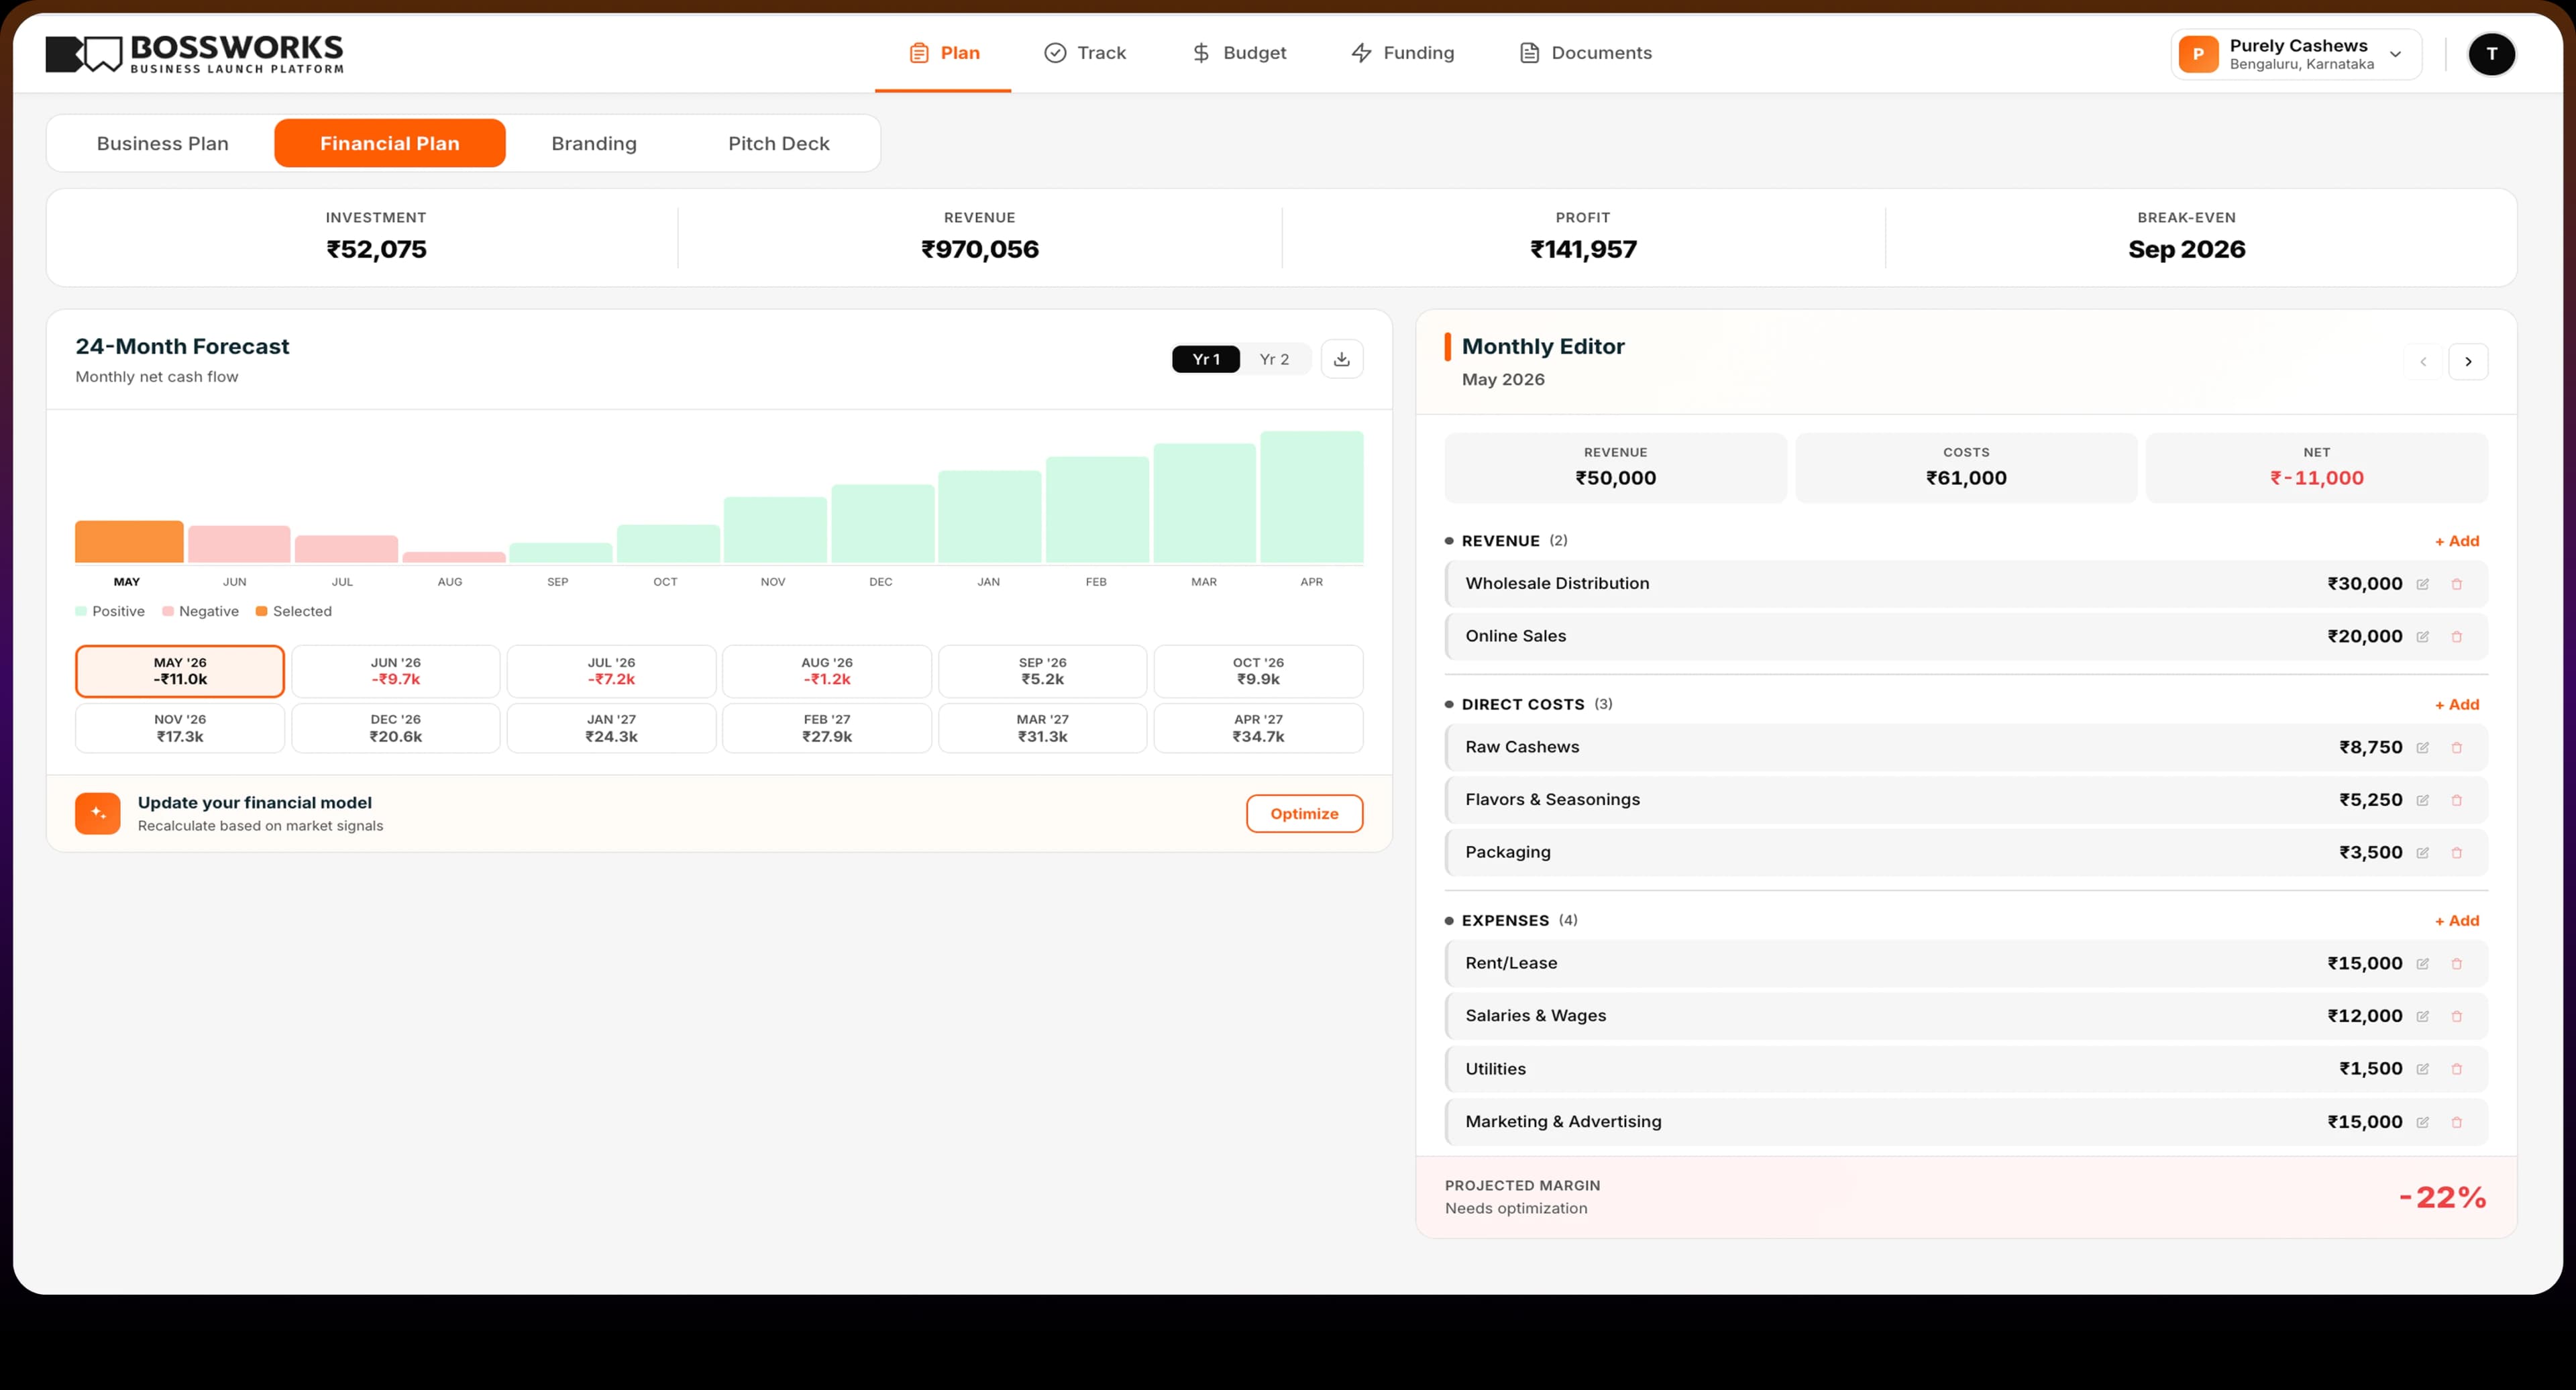Open the Funding navigation tab
The image size is (2576, 1390).
pyautogui.click(x=1402, y=53)
